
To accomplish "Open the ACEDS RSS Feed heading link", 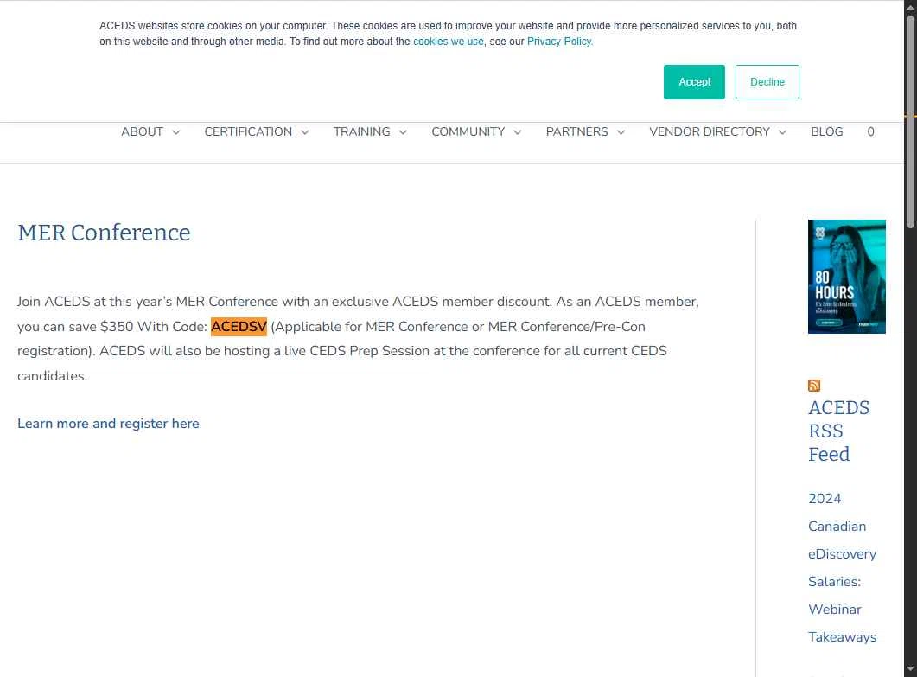I will [838, 431].
